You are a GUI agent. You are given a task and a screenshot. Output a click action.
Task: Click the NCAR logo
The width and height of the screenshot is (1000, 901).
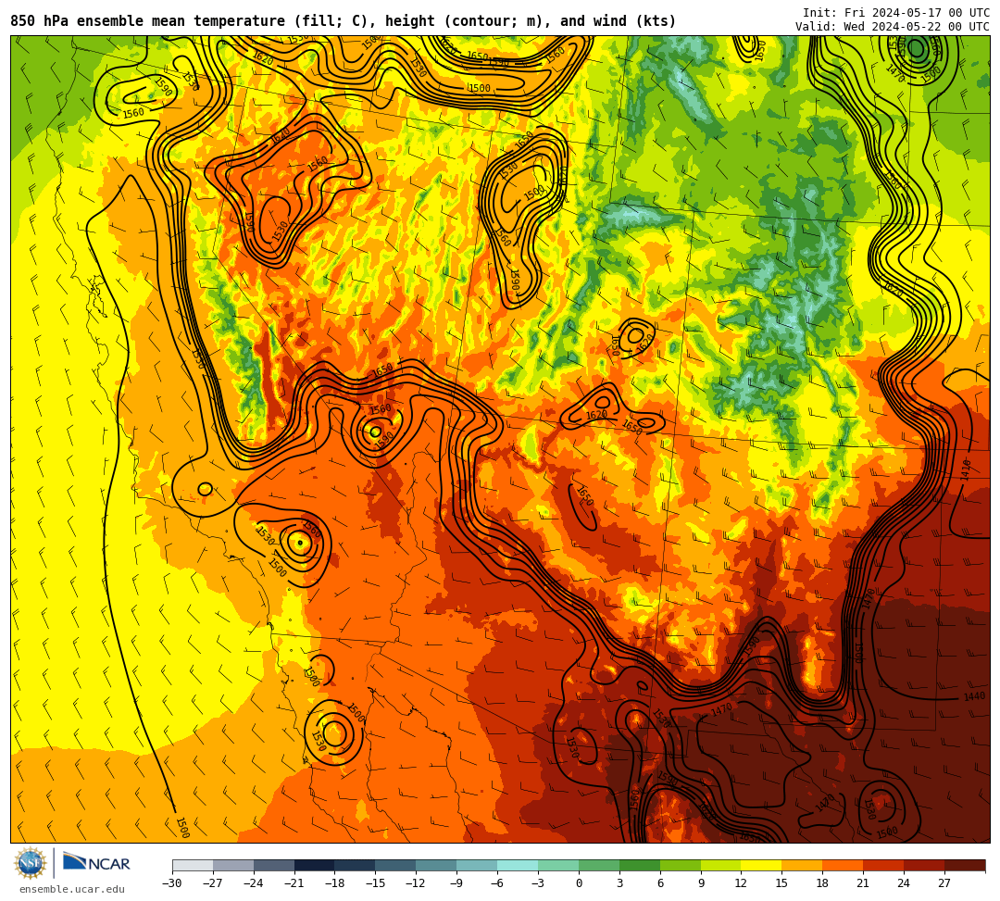pos(96,863)
